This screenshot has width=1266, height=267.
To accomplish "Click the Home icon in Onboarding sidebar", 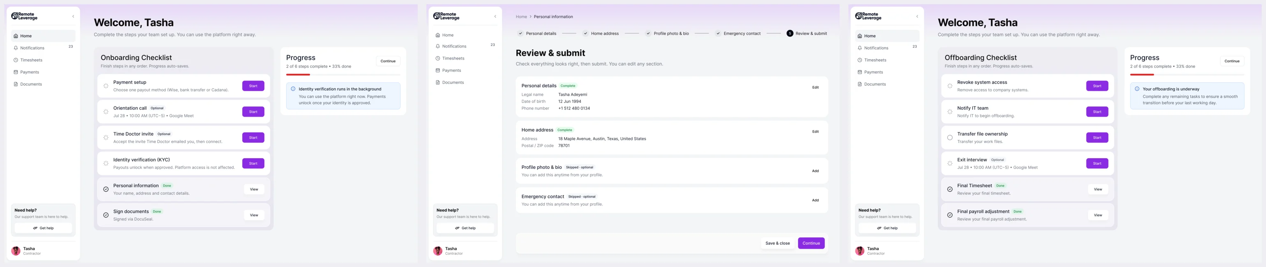I will (16, 36).
